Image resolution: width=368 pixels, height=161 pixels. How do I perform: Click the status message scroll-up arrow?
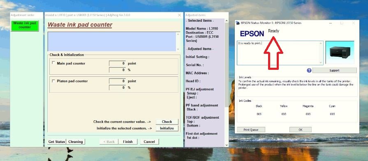click(321, 44)
